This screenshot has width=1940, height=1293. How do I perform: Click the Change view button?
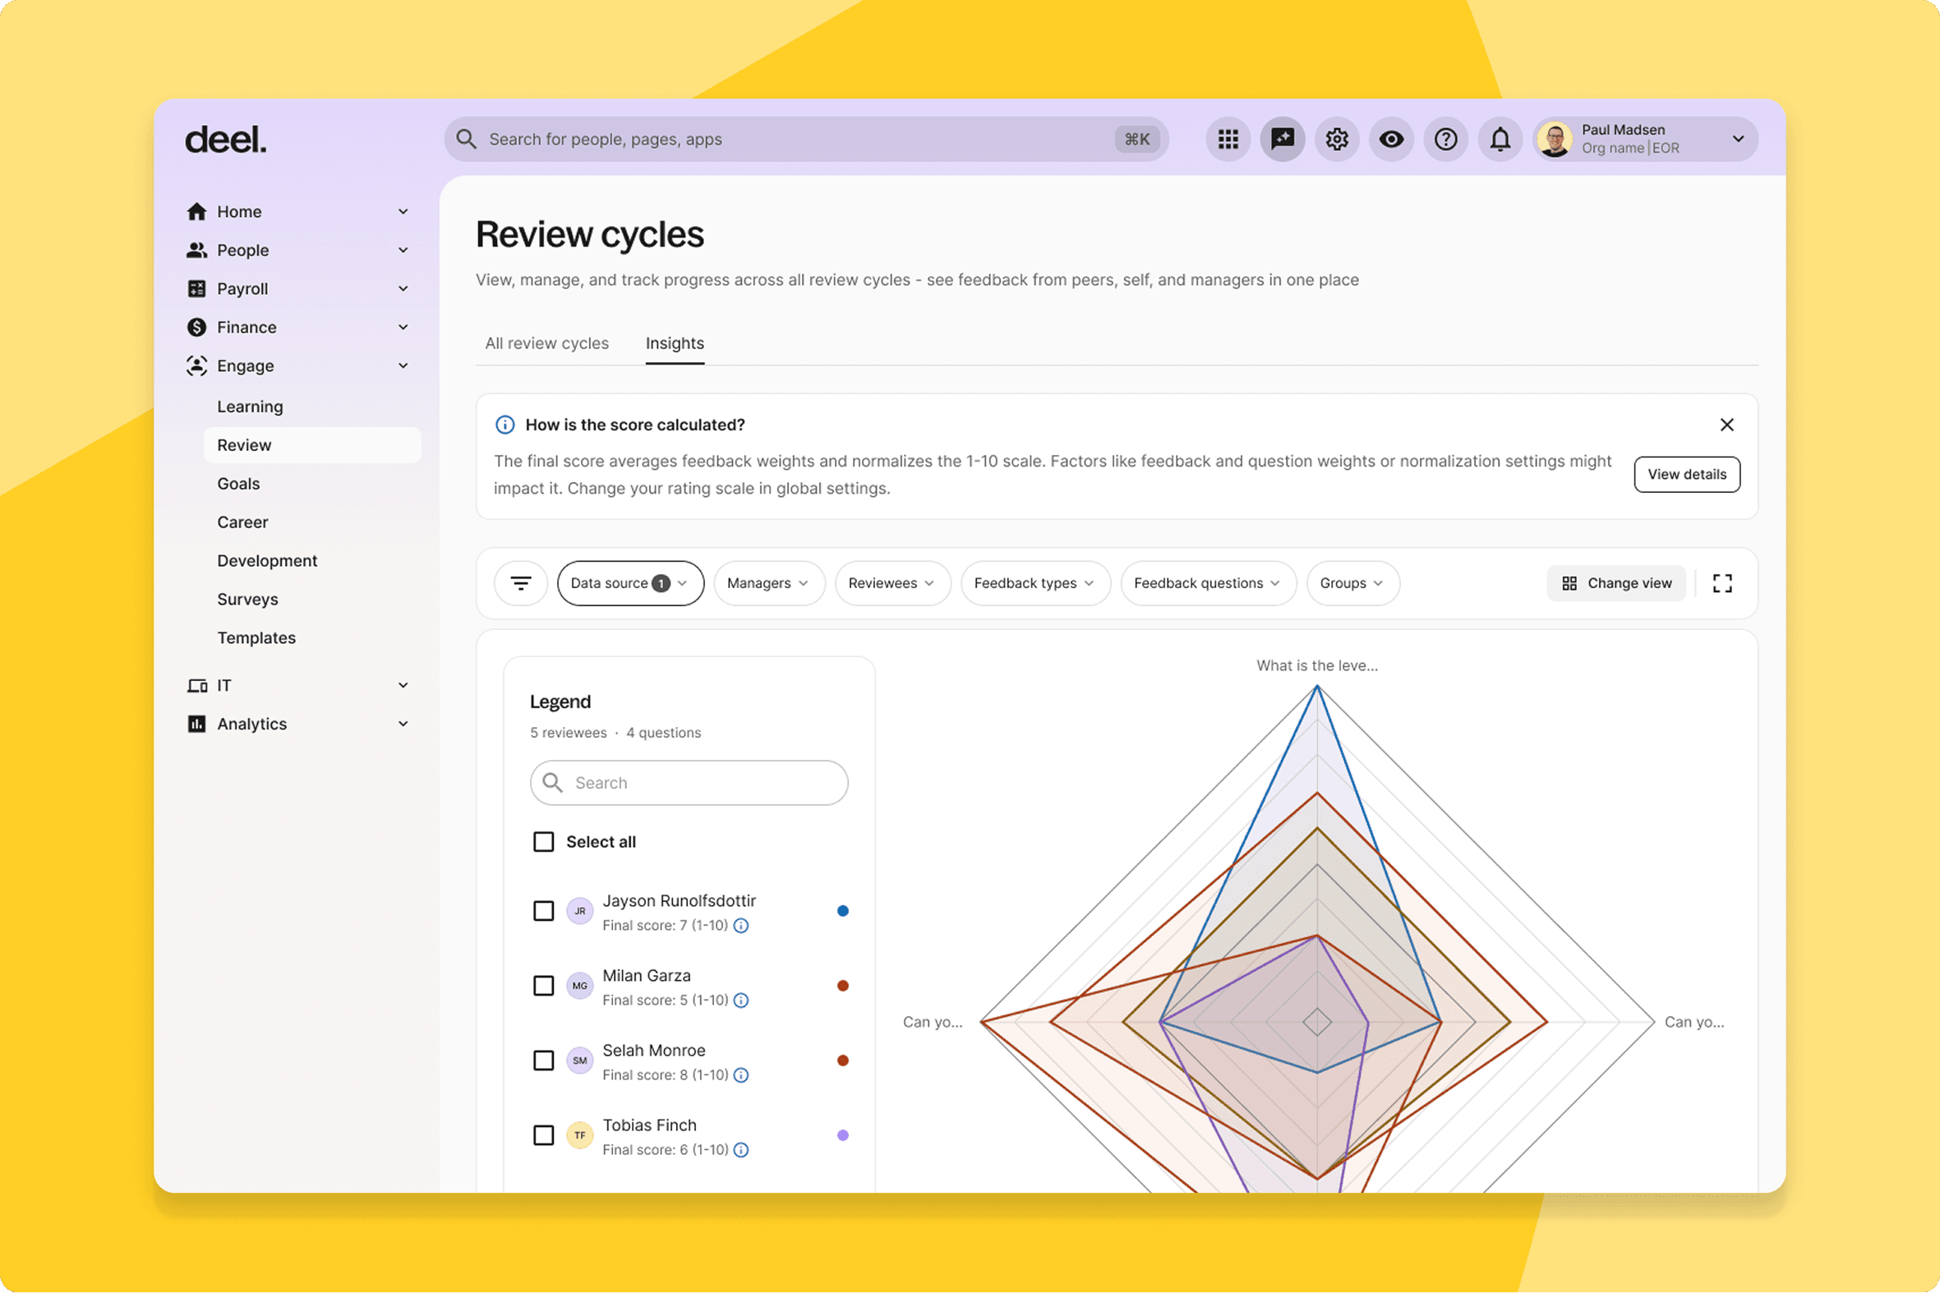point(1617,584)
